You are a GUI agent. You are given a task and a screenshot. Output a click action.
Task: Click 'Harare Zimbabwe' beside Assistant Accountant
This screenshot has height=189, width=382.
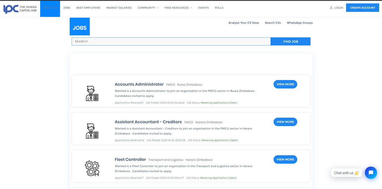209,122
